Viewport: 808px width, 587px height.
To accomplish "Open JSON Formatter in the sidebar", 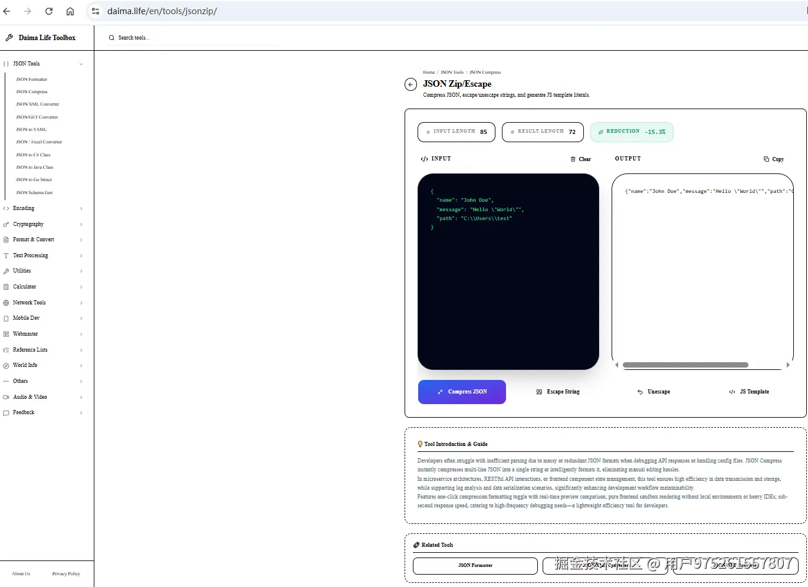I will click(x=32, y=79).
